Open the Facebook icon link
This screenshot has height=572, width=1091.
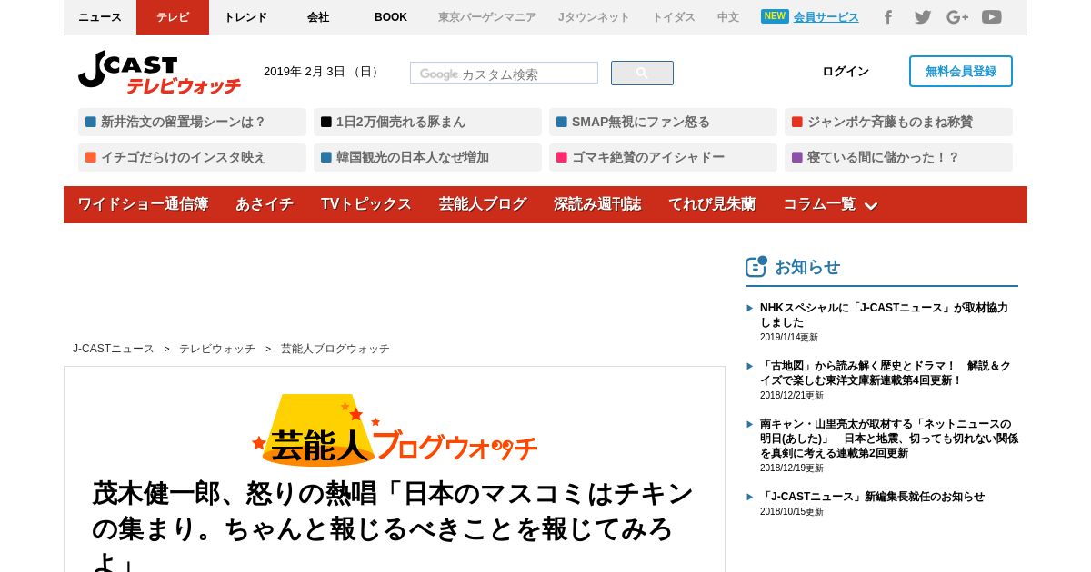pos(888,17)
